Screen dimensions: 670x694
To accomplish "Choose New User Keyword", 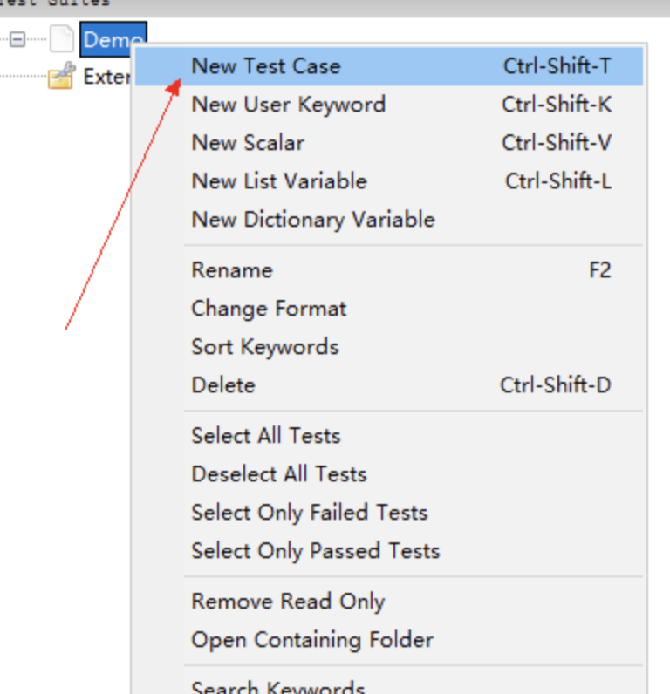I will tap(389, 105).
